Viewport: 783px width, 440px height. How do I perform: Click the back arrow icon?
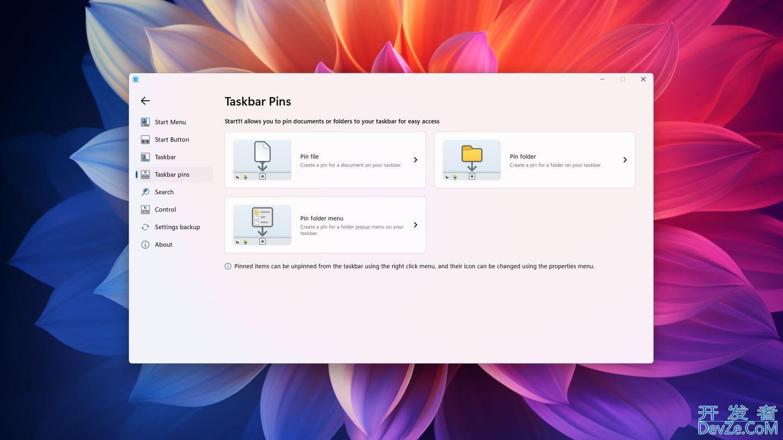[x=145, y=101]
